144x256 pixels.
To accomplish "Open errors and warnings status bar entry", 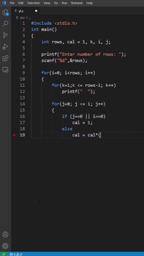I will pyautogui.click(x=16, y=254).
